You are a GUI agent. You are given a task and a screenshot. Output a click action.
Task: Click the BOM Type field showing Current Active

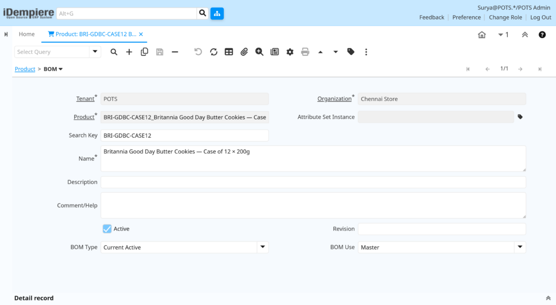coord(179,247)
